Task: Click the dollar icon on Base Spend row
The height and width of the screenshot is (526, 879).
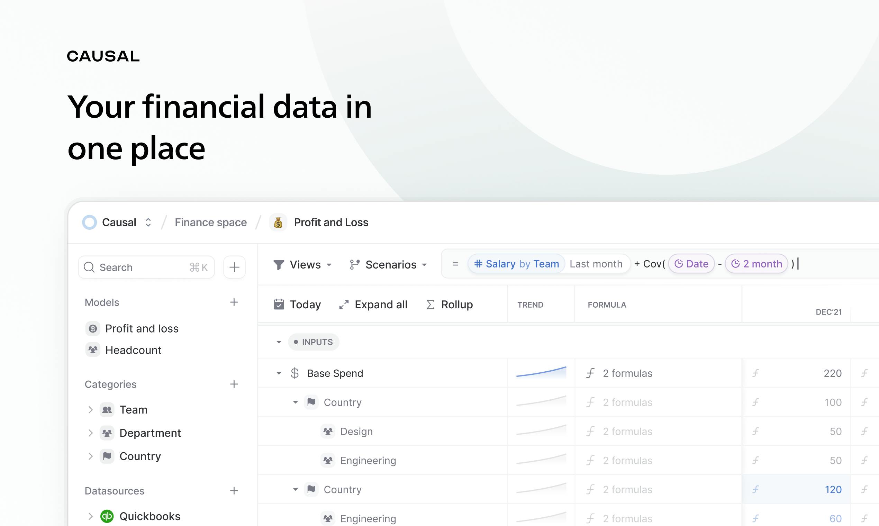Action: (x=294, y=373)
